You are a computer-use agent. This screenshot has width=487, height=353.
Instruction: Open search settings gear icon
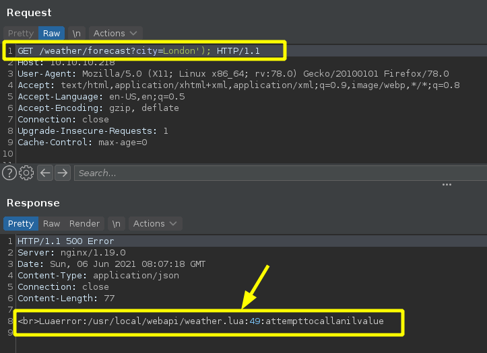(x=26, y=173)
